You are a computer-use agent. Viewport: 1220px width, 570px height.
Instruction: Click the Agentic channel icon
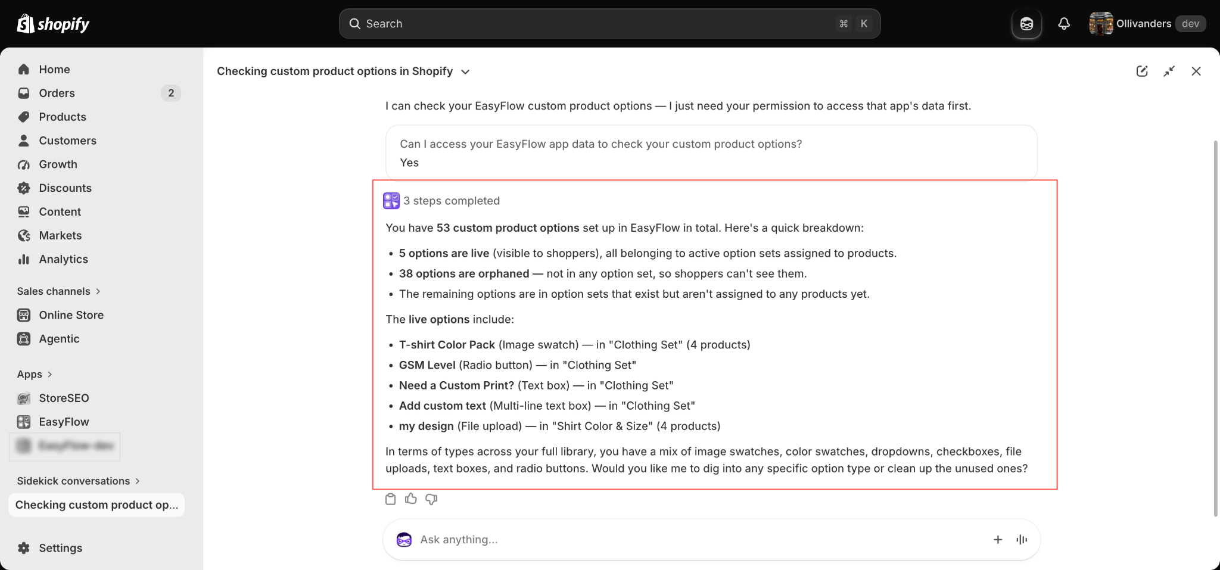[24, 339]
